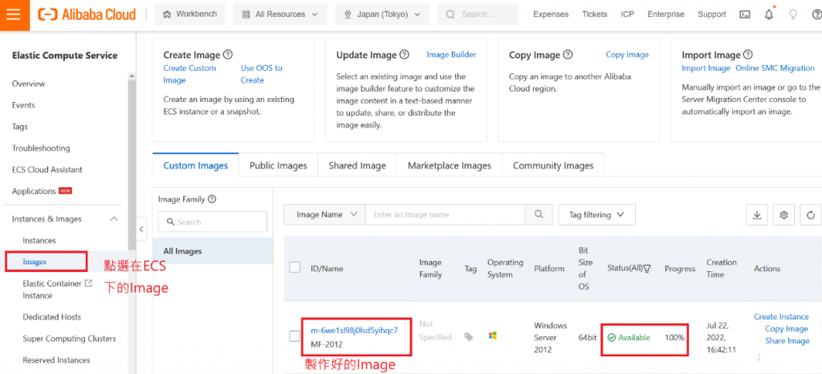Screen dimensions: 822x374
Task: Open the Expenses menu
Action: tap(551, 14)
